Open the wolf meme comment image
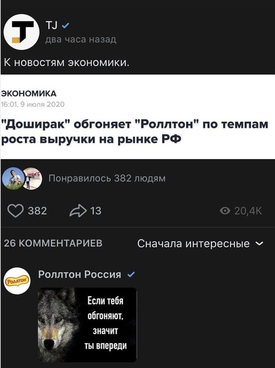275x368 pixels. (87, 325)
